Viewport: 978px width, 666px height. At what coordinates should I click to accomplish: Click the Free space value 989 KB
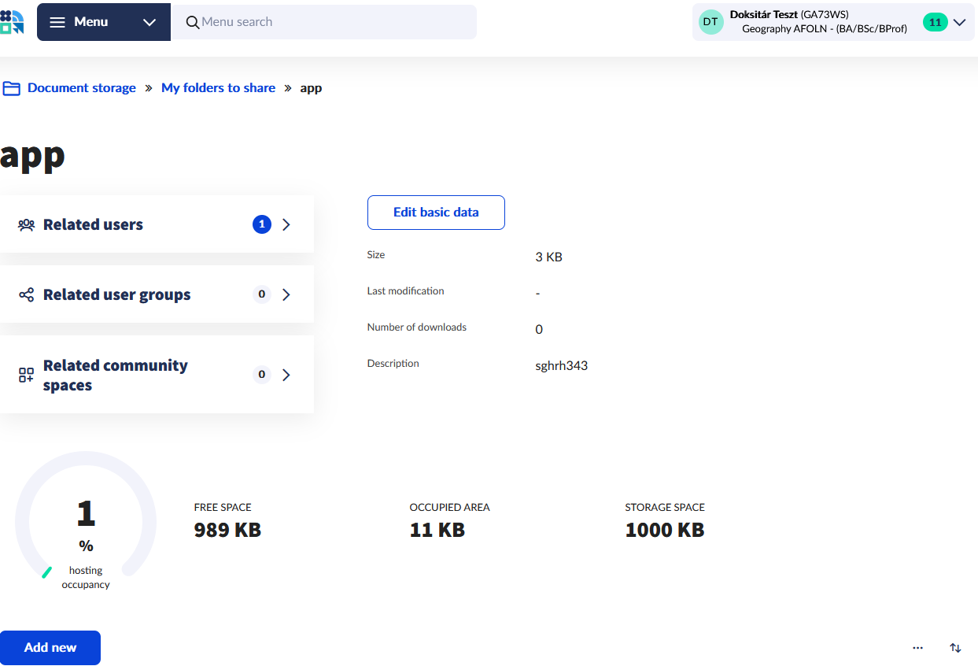[x=227, y=530]
